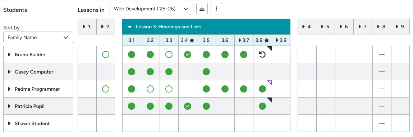The width and height of the screenshot is (413, 137).
Task: Click Casey Computer's green bubble in 3.5
Action: [x=206, y=72]
